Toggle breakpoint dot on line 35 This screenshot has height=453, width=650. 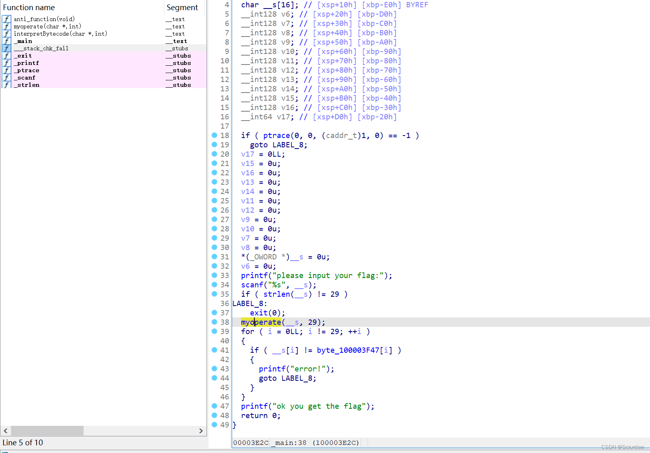coord(214,294)
